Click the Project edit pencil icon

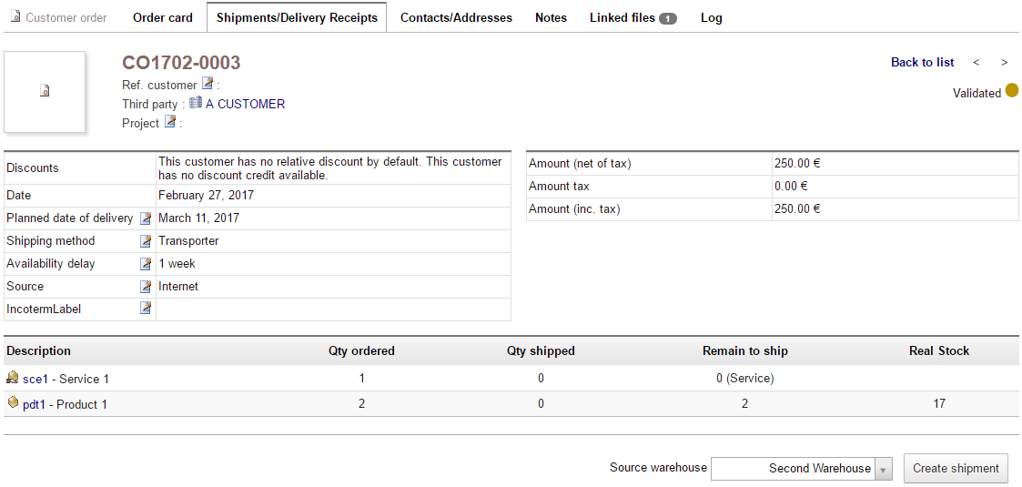pos(169,122)
